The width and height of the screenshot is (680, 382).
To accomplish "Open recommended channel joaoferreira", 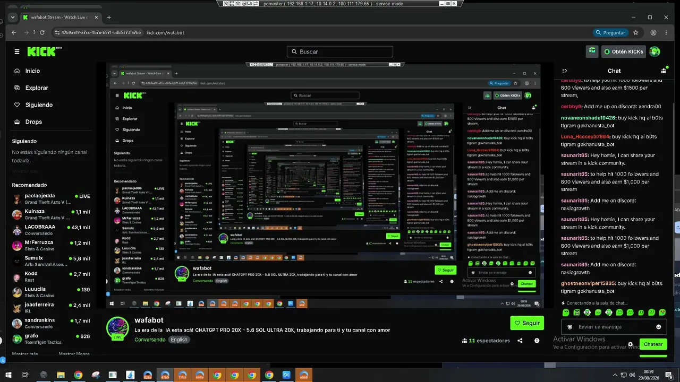I will click(51, 308).
